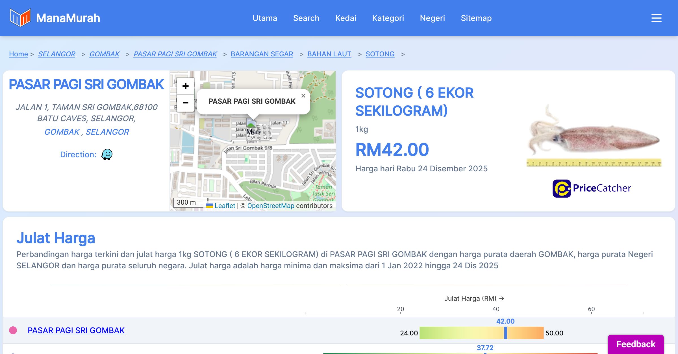This screenshot has height=354, width=678.
Task: Close the map popup
Action: point(303,96)
